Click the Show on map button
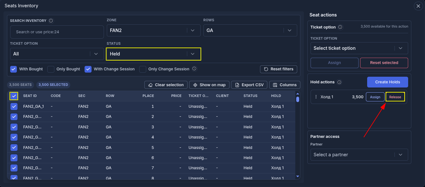 [209, 85]
